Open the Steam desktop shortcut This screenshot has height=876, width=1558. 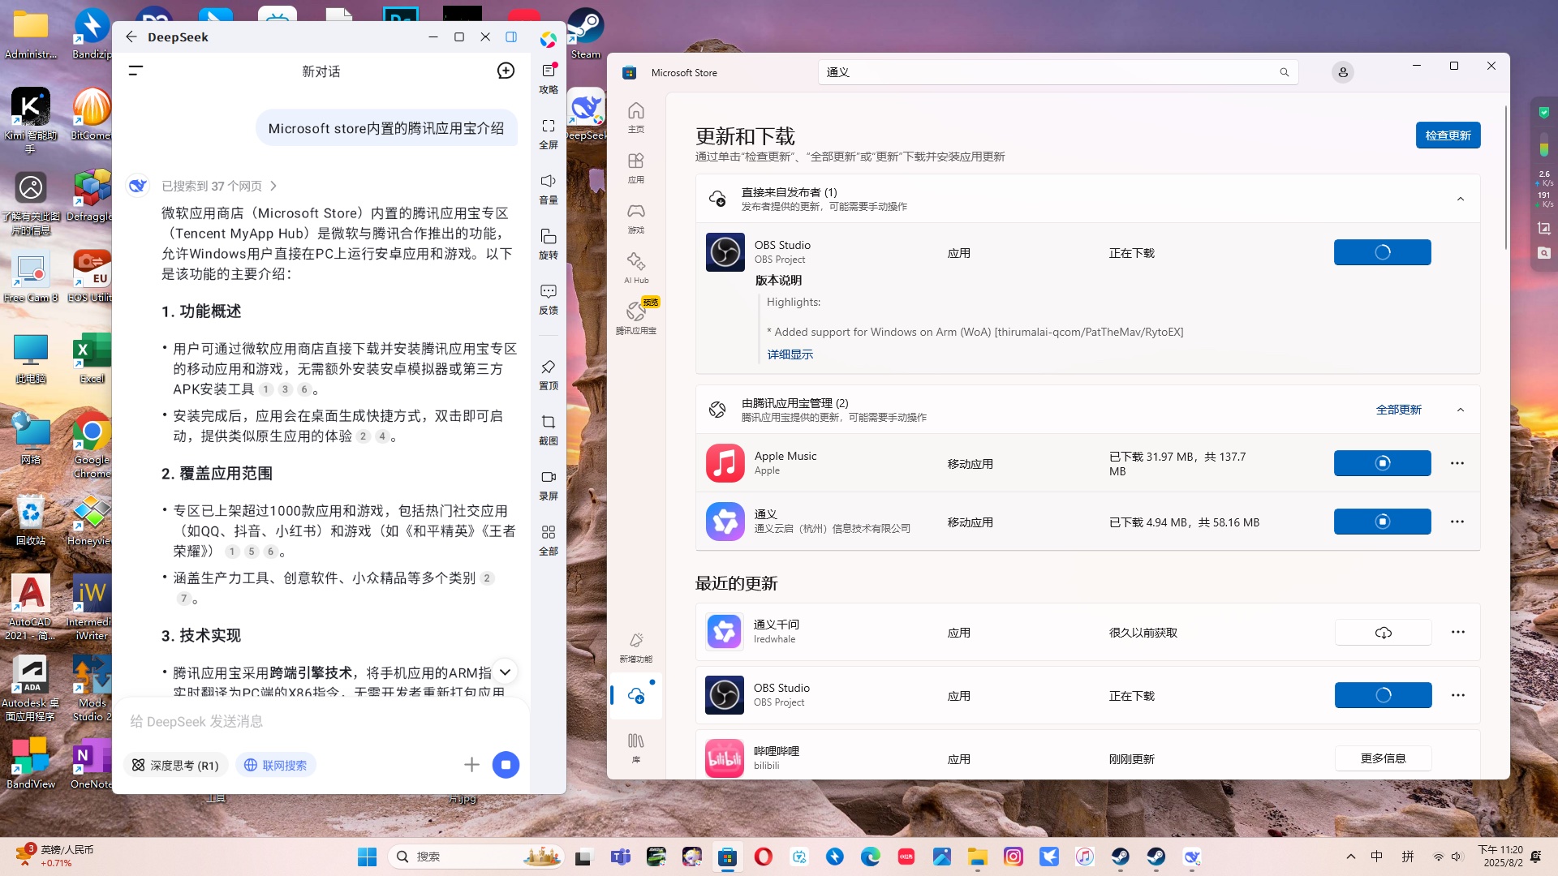point(585,34)
